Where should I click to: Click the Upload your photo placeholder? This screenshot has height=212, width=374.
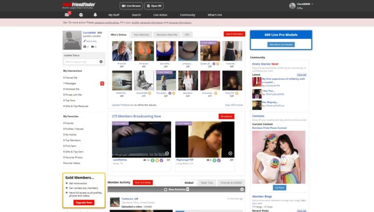coord(72,40)
